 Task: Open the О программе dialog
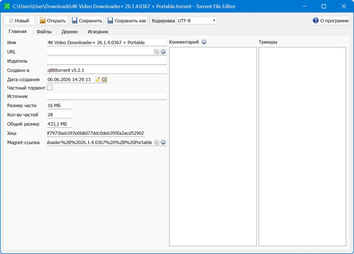tap(331, 21)
